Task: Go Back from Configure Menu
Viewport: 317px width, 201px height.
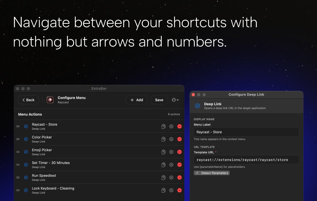Action: [x=28, y=100]
